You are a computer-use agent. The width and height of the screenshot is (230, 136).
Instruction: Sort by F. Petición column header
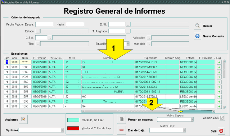click(40, 58)
